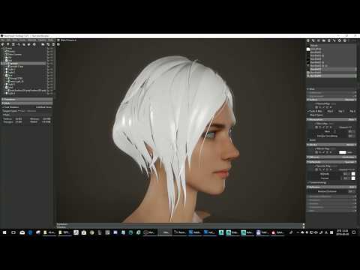Open the Windows Start menu
This screenshot has height=270, width=360.
click(x=4, y=232)
